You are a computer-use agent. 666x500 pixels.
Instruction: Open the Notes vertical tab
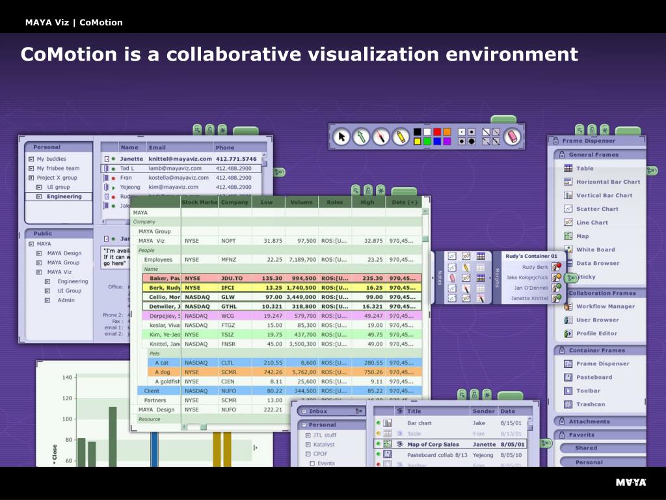[x=440, y=277]
